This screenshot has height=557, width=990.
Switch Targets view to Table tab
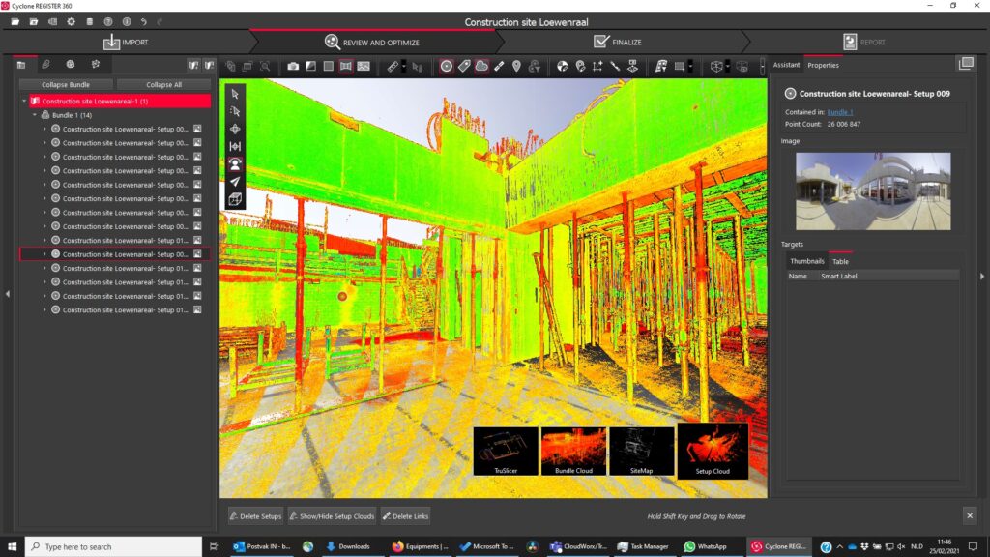pos(840,261)
